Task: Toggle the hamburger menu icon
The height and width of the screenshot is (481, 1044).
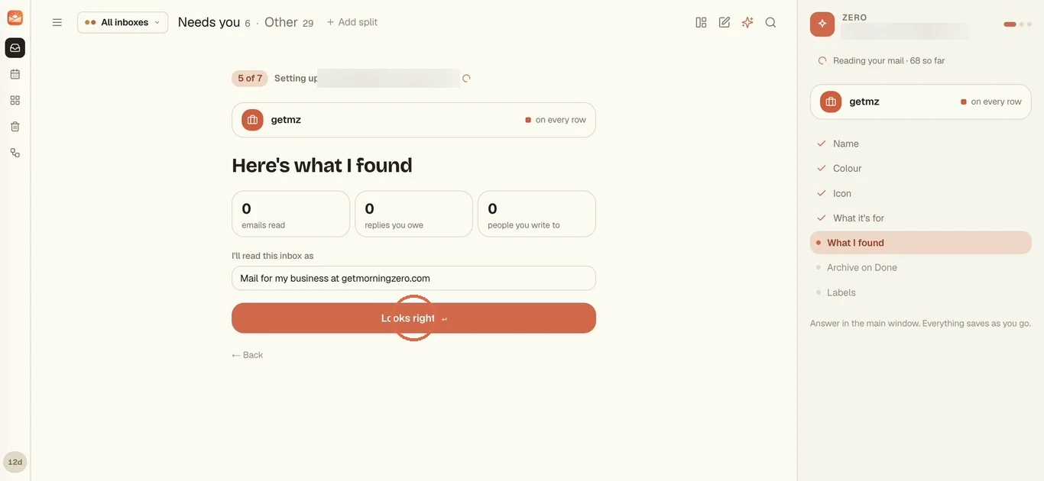Action: click(x=57, y=22)
